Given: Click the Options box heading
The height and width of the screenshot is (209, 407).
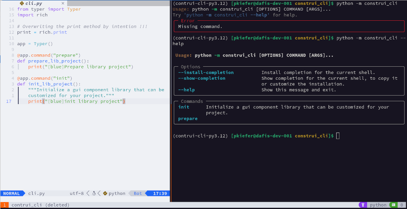Looking at the screenshot, I should pos(190,67).
